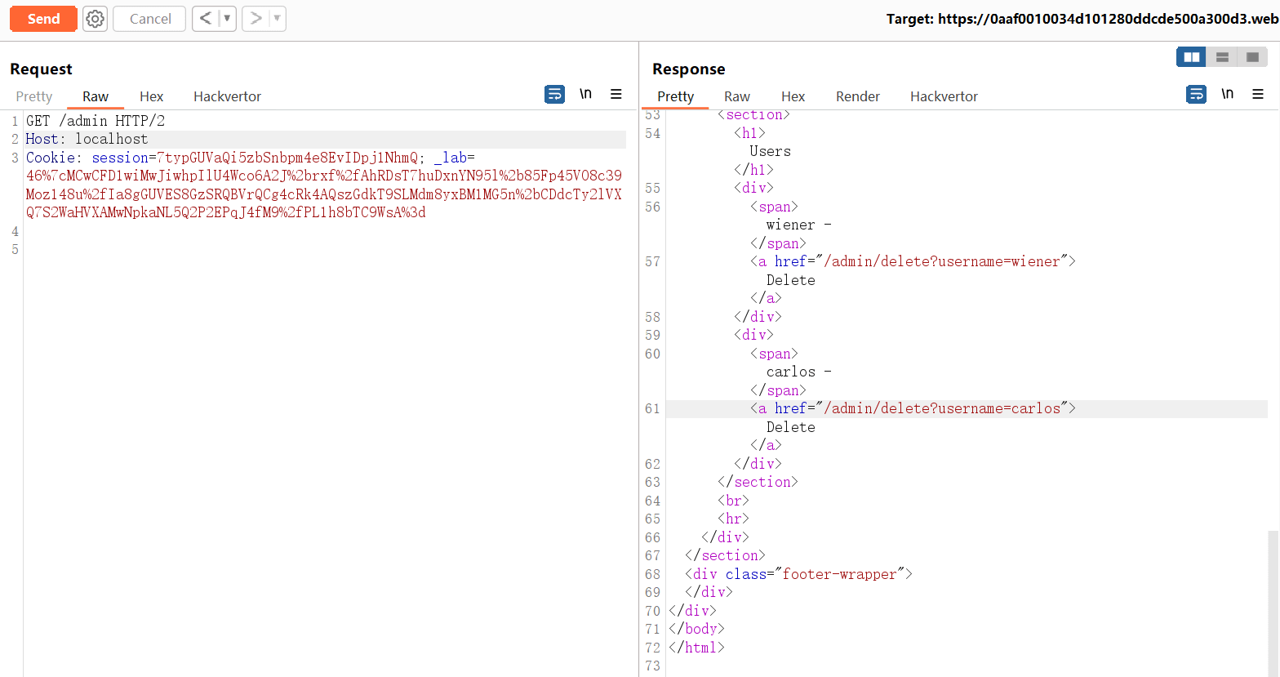Go back to previous request in history

pyautogui.click(x=206, y=19)
